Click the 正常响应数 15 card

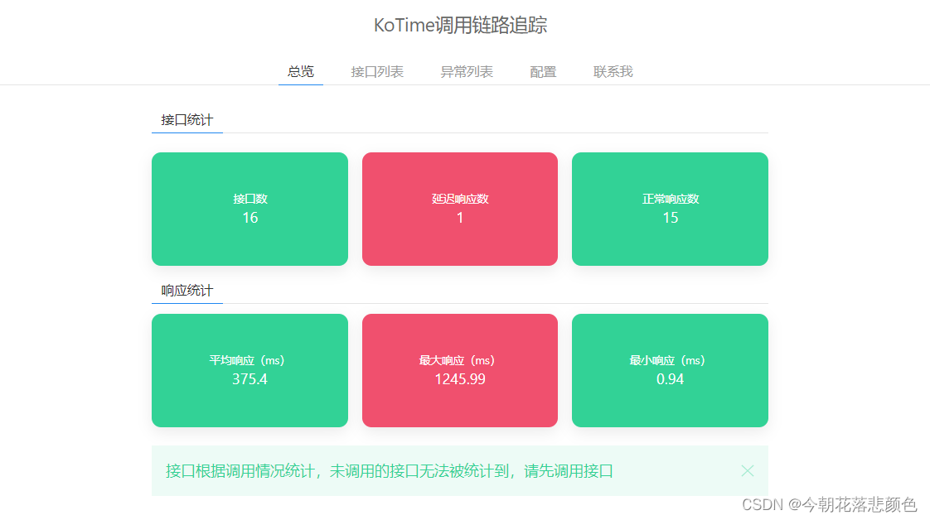click(670, 209)
